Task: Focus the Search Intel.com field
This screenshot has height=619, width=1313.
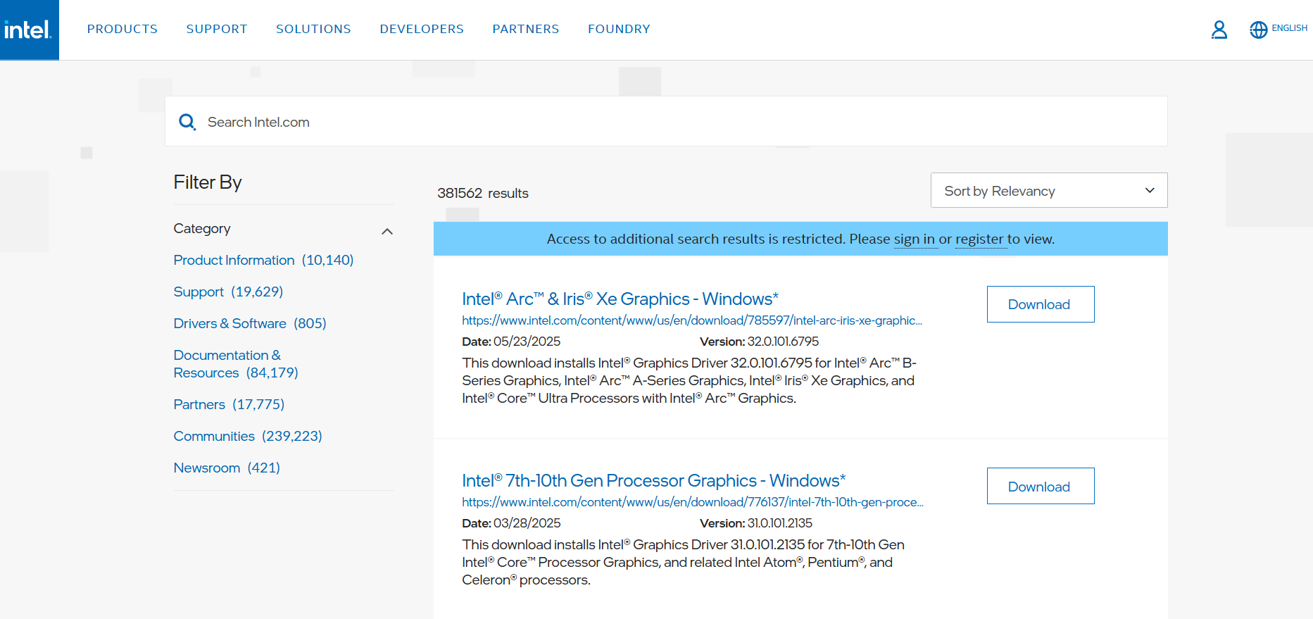Action: click(x=666, y=122)
